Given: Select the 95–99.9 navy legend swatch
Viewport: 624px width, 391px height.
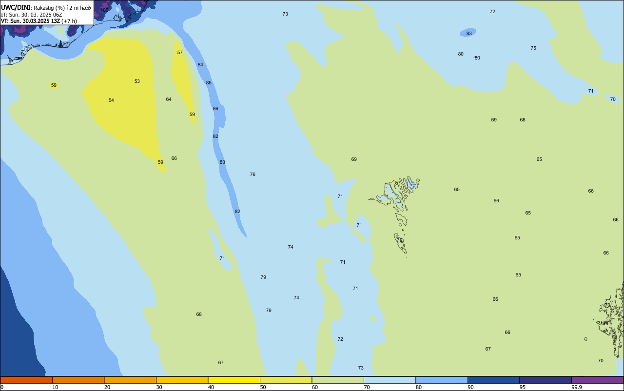Looking at the screenshot, I should pos(546,380).
